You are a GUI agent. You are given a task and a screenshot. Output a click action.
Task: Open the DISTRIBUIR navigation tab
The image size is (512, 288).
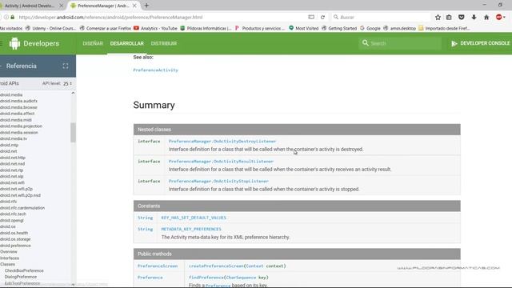click(164, 43)
